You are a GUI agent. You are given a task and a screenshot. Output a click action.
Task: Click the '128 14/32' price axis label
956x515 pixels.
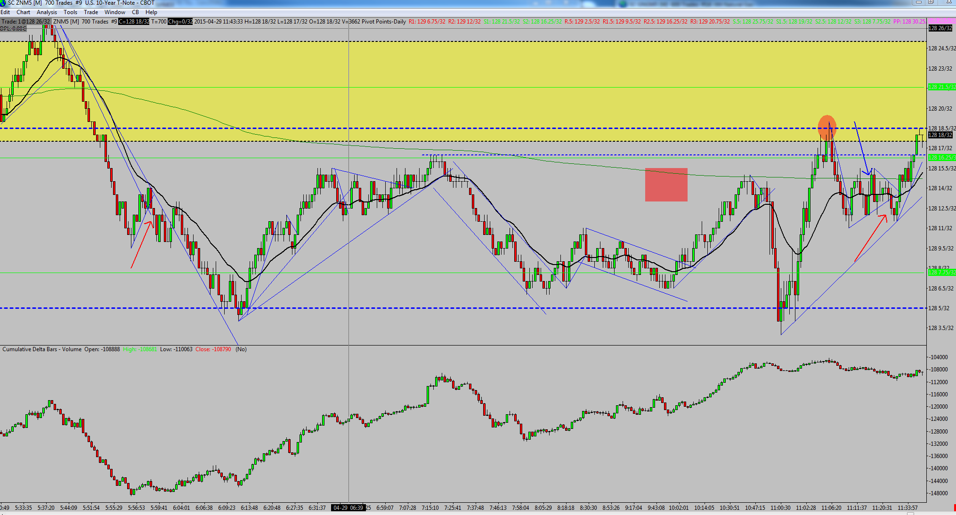(940, 188)
